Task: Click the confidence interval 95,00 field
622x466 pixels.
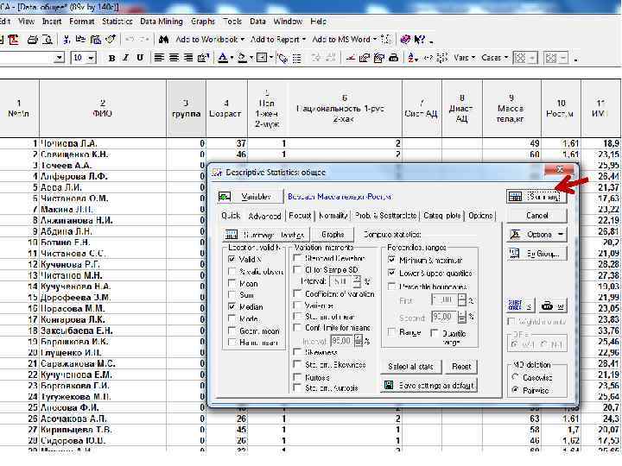Action: click(x=341, y=341)
